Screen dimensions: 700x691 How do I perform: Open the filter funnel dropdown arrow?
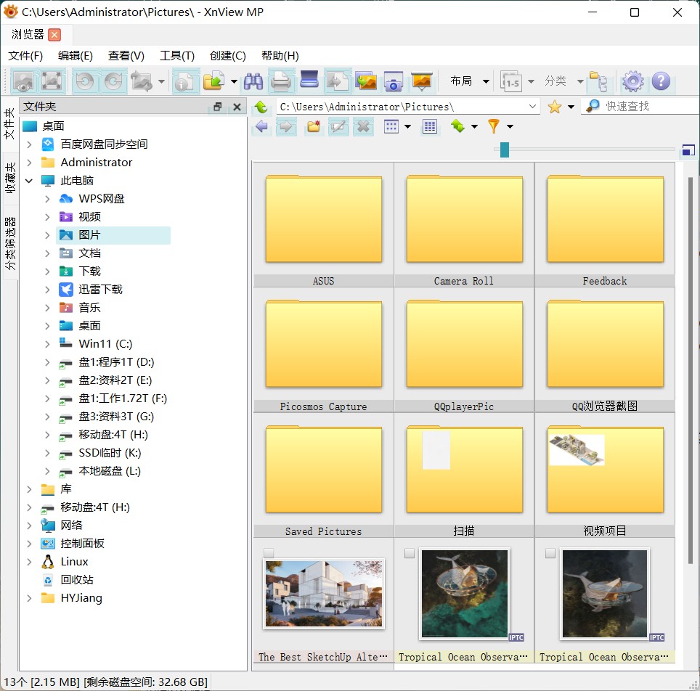510,127
